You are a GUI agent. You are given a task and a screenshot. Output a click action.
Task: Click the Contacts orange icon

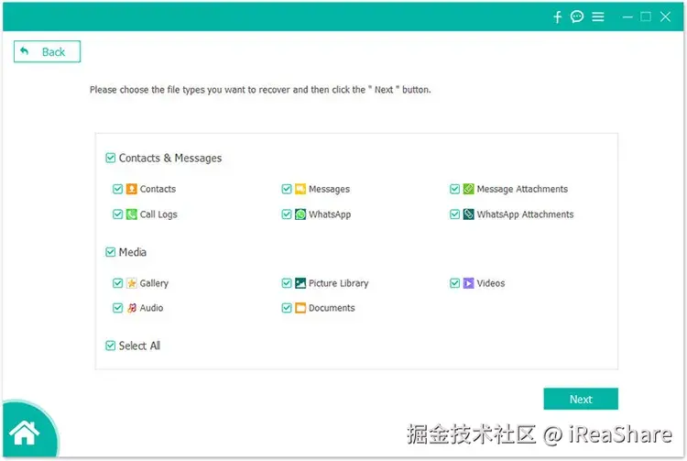click(x=131, y=189)
